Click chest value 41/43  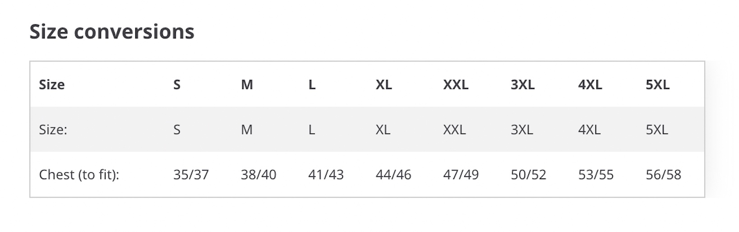click(326, 175)
